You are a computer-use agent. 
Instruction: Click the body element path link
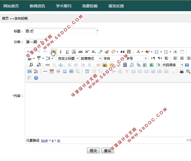(x=45, y=141)
